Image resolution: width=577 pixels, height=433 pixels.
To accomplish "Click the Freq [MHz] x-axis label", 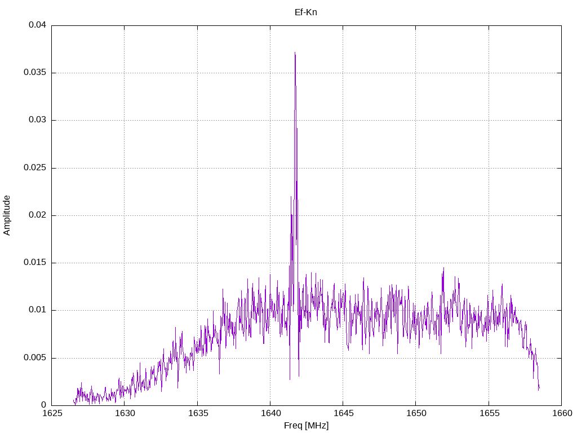I will point(306,426).
